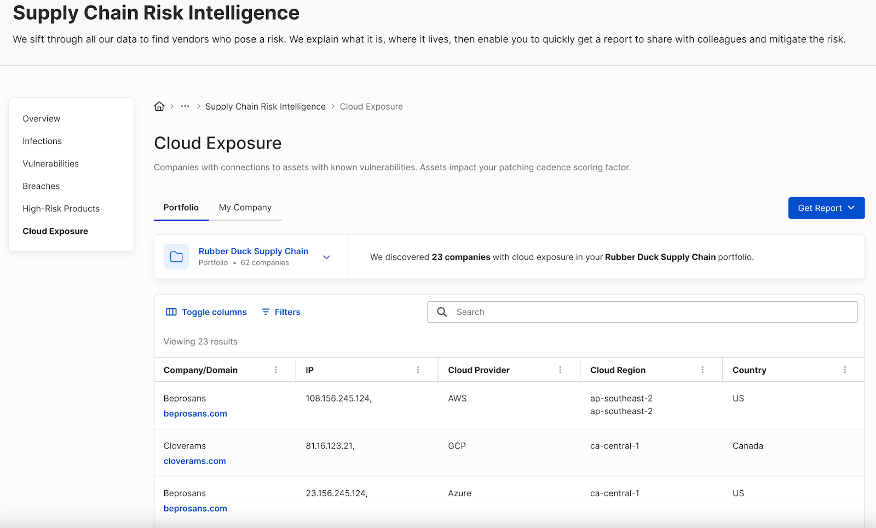Open beprosans.com link in Azure row

pyautogui.click(x=195, y=509)
